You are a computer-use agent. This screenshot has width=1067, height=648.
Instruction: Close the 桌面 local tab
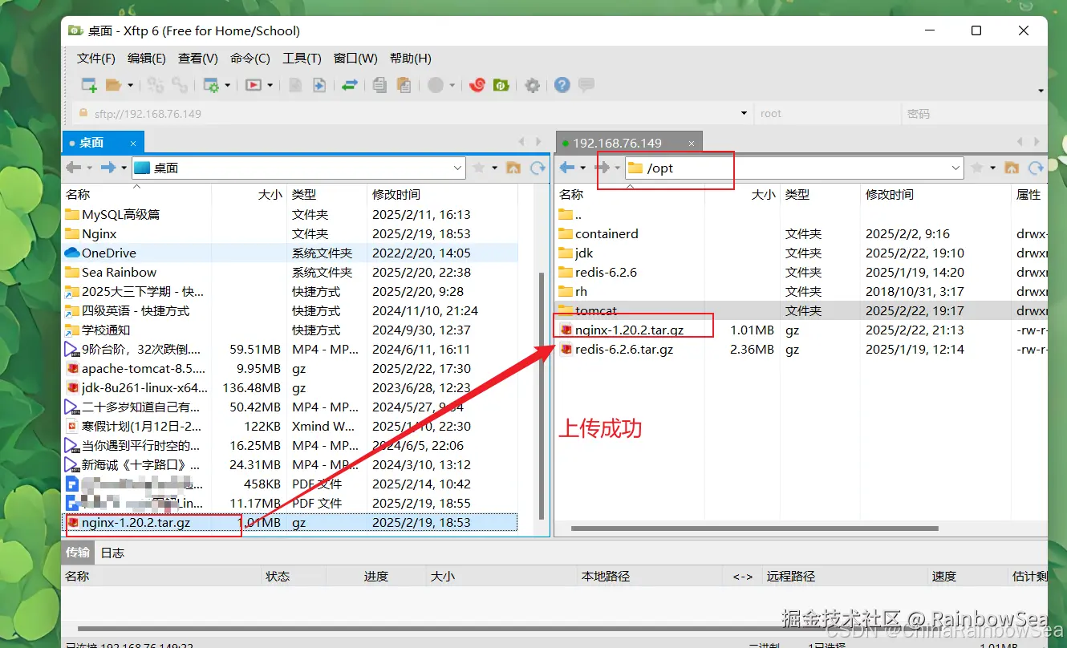[133, 143]
